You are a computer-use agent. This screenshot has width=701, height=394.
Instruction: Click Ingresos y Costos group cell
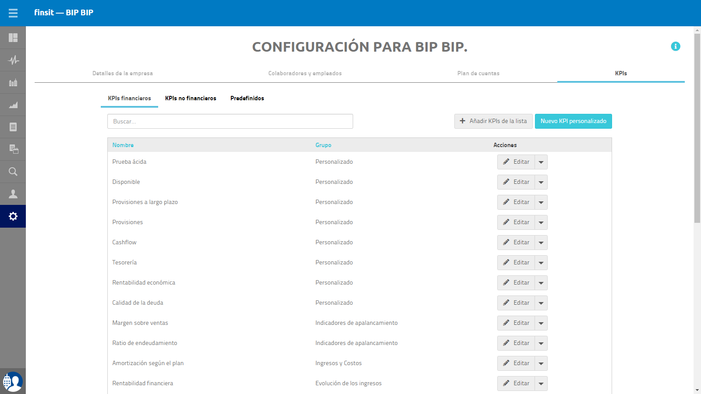pos(339,363)
